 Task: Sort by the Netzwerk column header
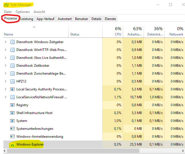(x=175, y=32)
